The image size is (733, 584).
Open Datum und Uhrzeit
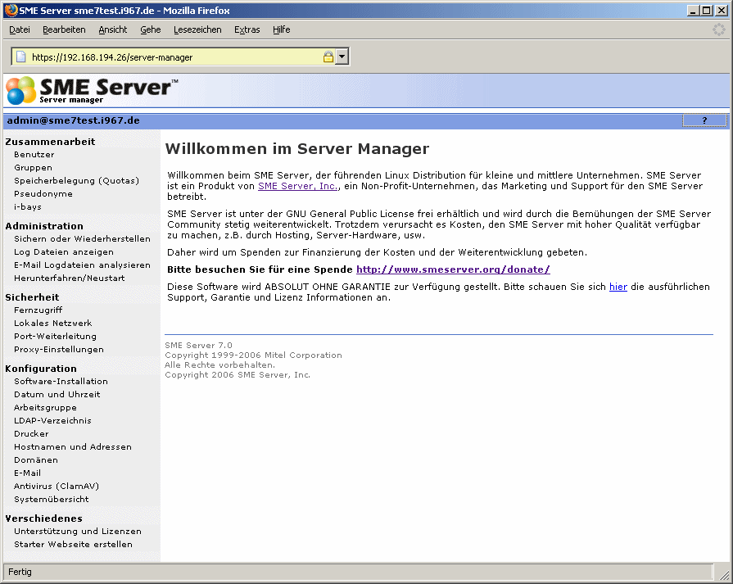click(57, 394)
